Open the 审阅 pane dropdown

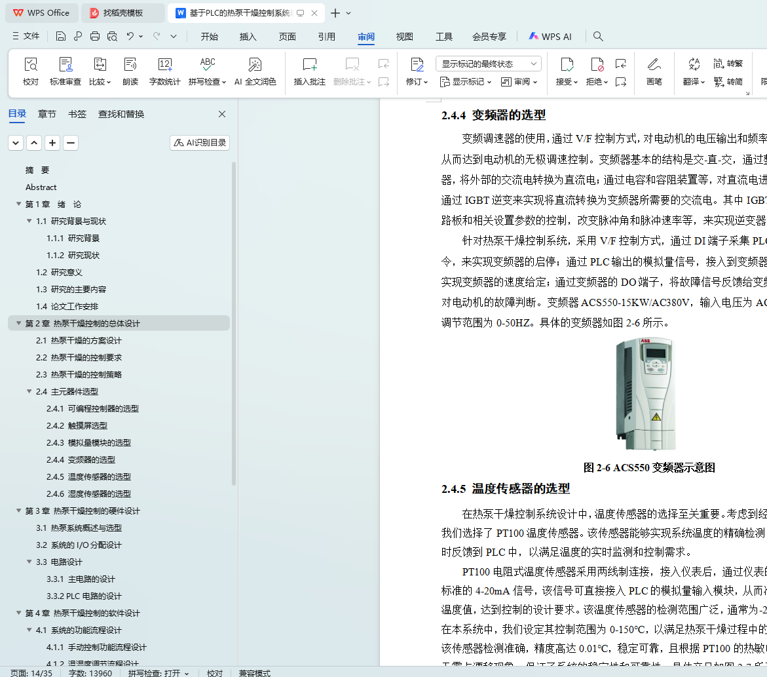coord(519,82)
